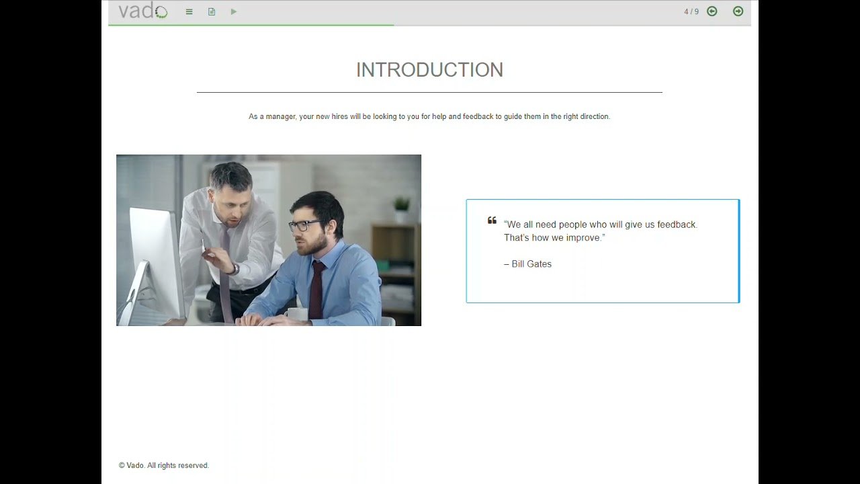The image size is (860, 484).
Task: Click the "We all need people" quote text
Action: (601, 225)
